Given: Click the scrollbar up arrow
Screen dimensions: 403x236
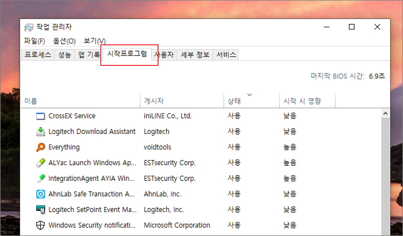Looking at the screenshot, I should click(x=385, y=113).
